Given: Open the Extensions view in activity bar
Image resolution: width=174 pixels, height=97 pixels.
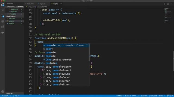Looking at the screenshot, I should pyautogui.click(x=2, y=27).
